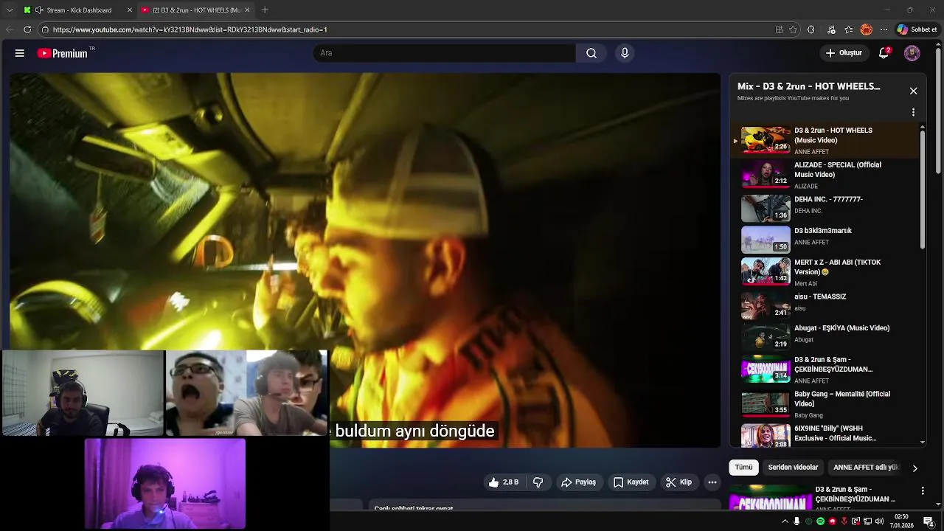Select the playing D3 & 2run HOT WHEELS item
This screenshot has height=531, width=944.
pyautogui.click(x=826, y=140)
